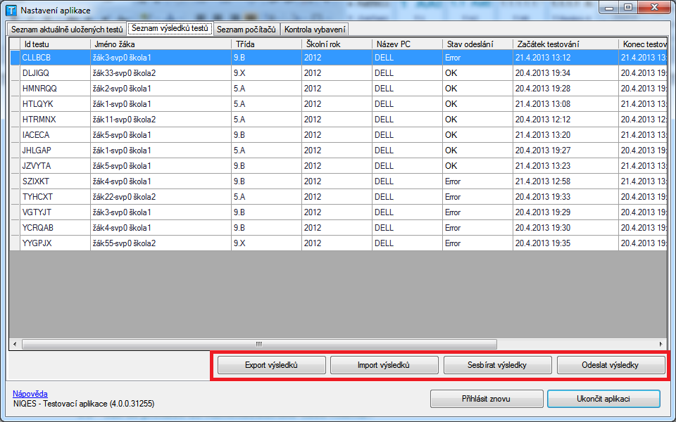This screenshot has height=422, width=676.
Task: Click start time 21.4.2013 13:08
Action: pos(565,104)
